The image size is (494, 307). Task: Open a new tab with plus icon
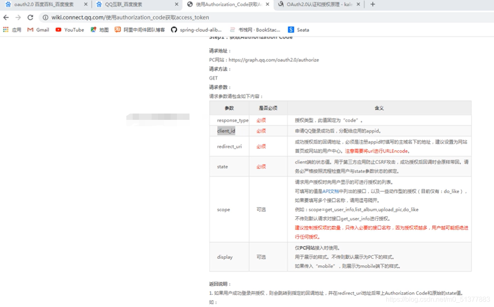click(373, 4)
